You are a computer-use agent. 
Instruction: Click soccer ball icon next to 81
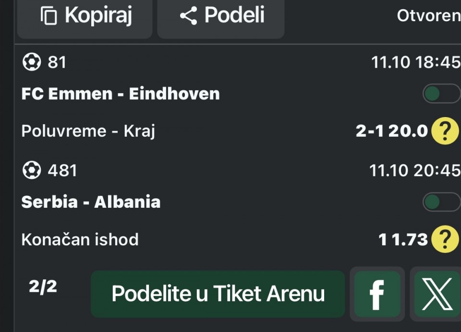coord(32,62)
